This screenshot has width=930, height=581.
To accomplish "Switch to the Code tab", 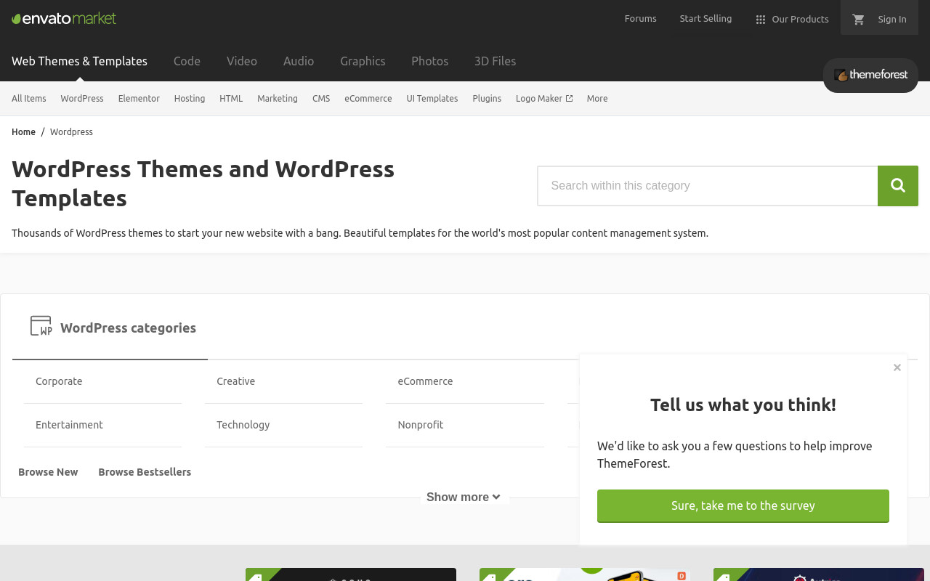I will point(187,61).
